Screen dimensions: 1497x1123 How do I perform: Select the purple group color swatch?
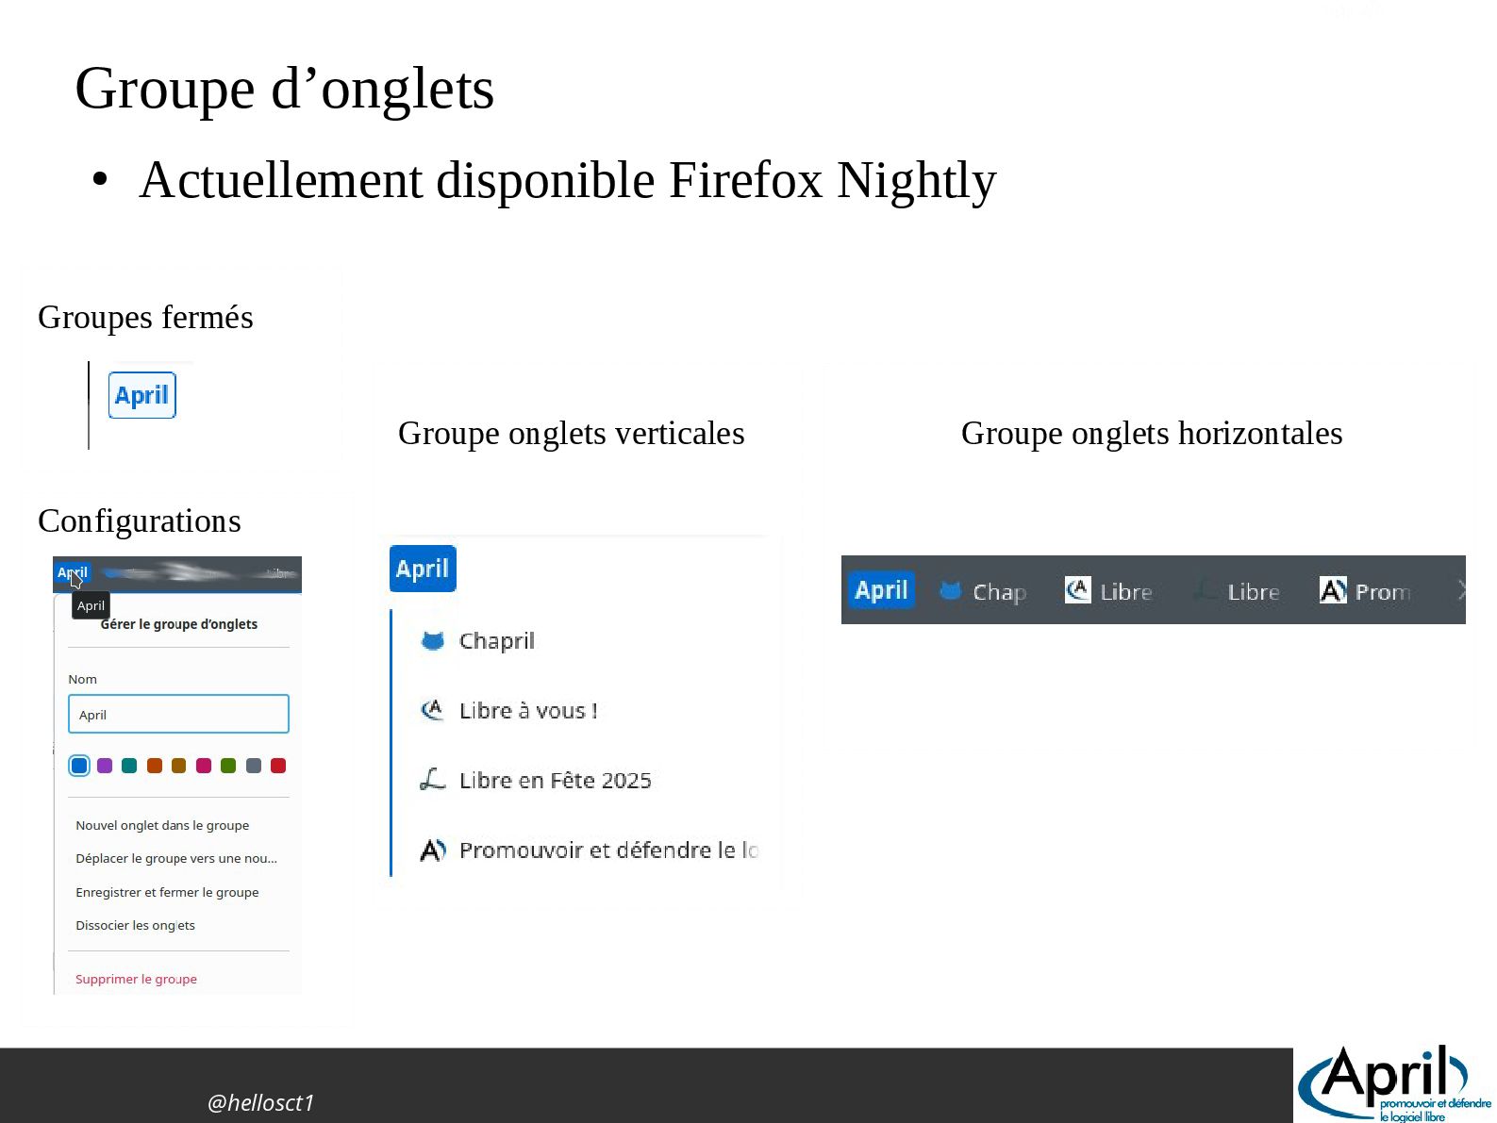(x=105, y=766)
